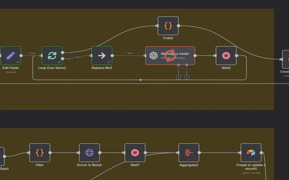Select the Wait2 pause node
Image resolution: width=289 pixels, height=180 pixels.
pos(226,56)
